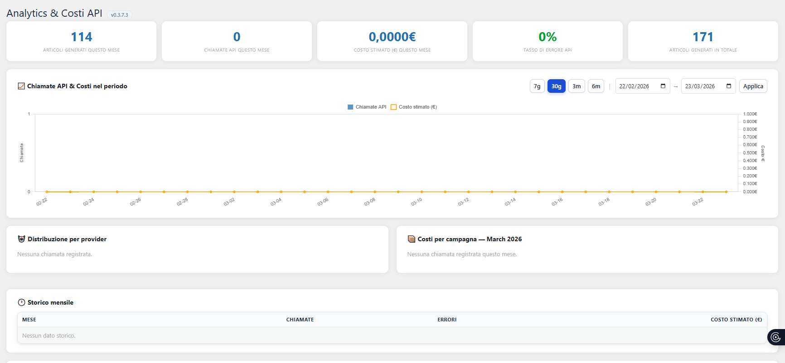Click the chart icon beside Chiamate API & Costi

21,86
